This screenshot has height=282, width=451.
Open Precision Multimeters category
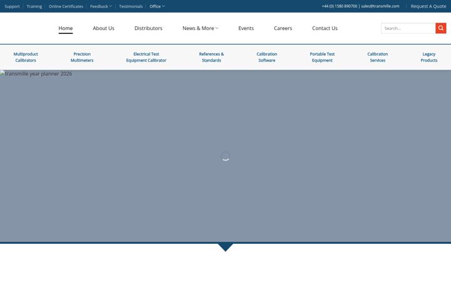[82, 57]
